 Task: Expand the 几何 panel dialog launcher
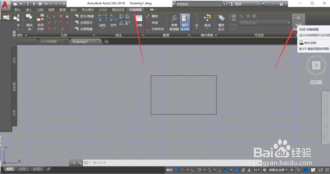tap(94, 35)
